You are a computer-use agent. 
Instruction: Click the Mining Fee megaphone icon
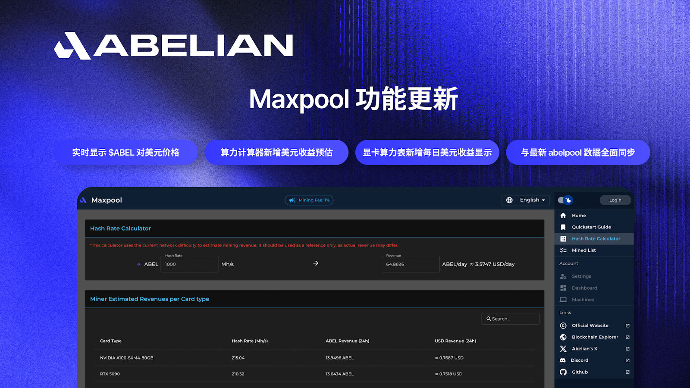[292, 200]
